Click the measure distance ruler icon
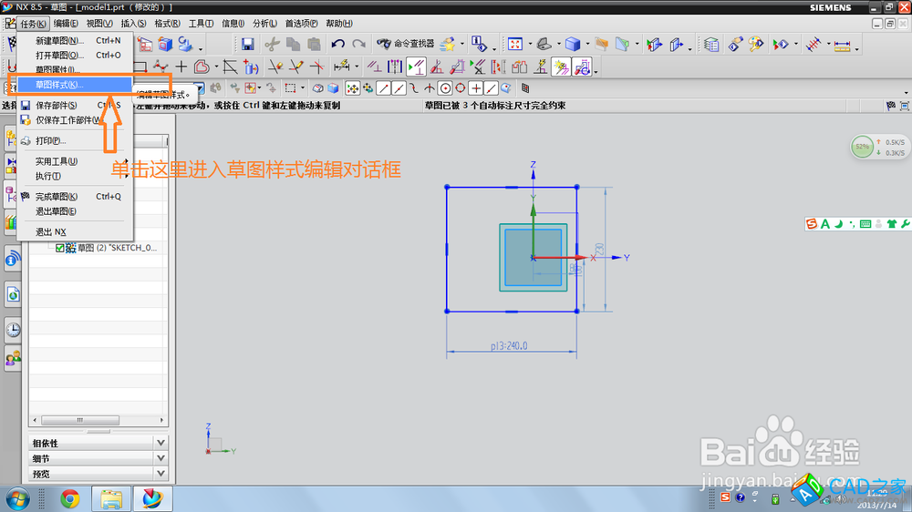912x512 pixels. pos(842,46)
